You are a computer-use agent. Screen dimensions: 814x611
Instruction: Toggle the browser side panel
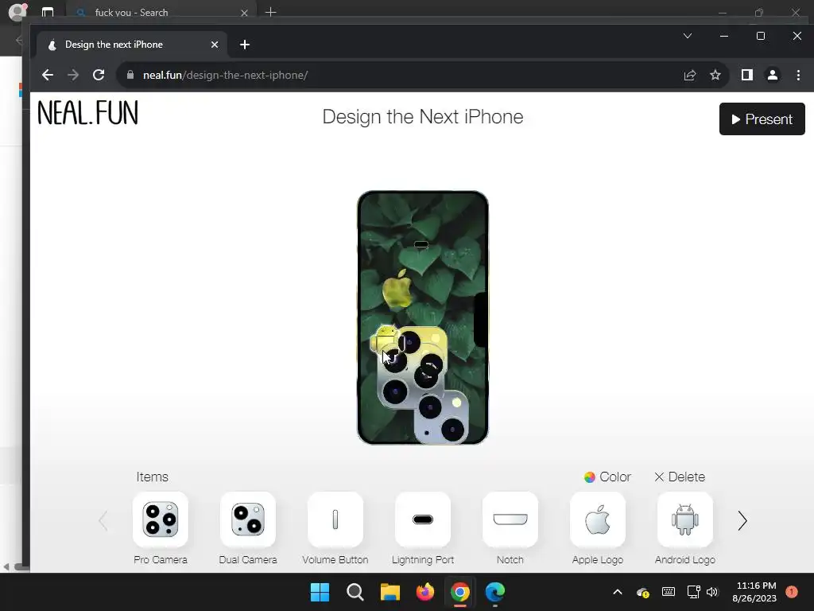(x=747, y=75)
